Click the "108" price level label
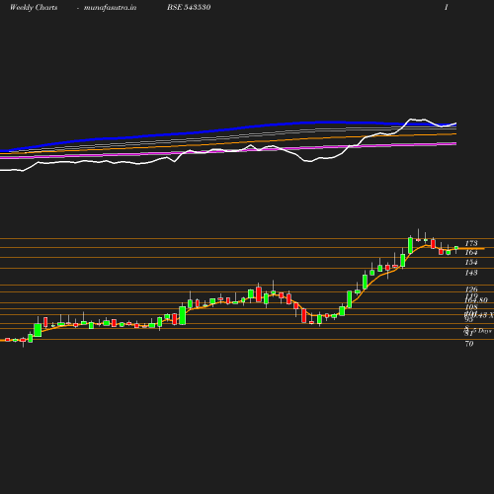 coord(471,307)
